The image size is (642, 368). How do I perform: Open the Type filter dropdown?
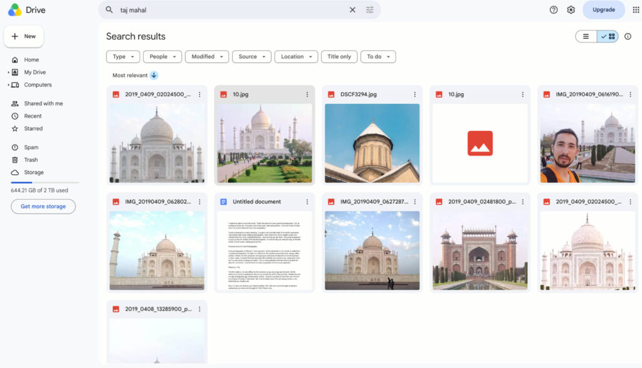point(124,57)
